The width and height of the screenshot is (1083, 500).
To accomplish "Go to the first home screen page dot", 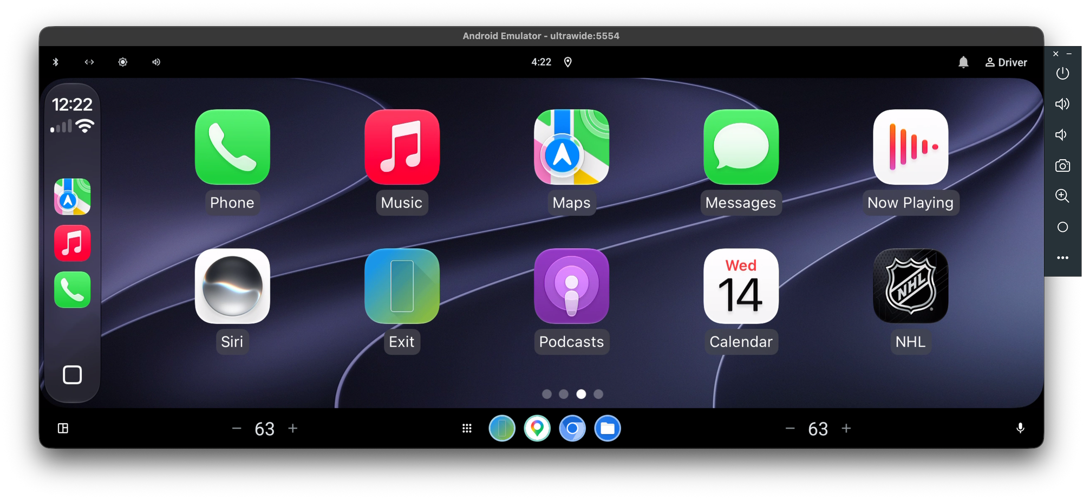I will click(547, 394).
